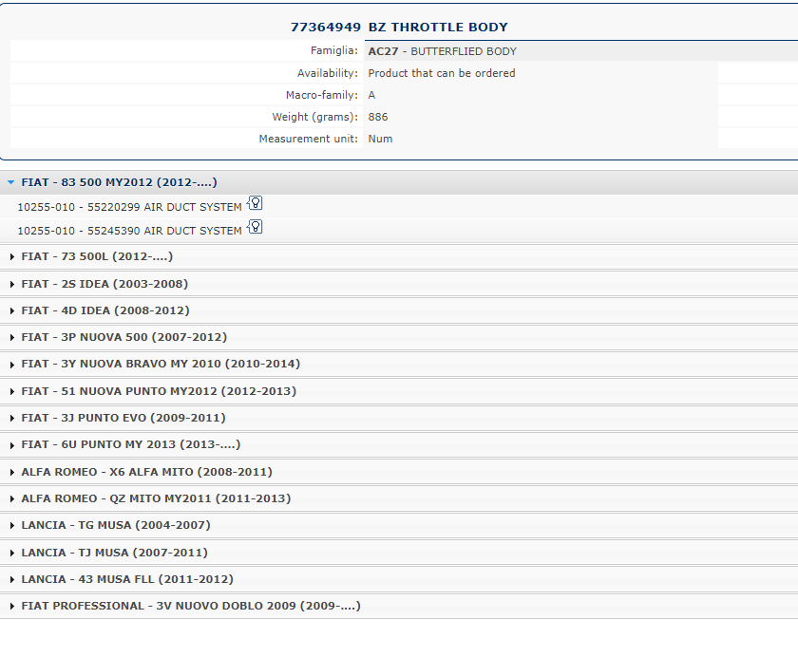
Task: Click the lightbulb icon beside 55245390 AIR DUCT SYSTEM
Action: point(255,227)
